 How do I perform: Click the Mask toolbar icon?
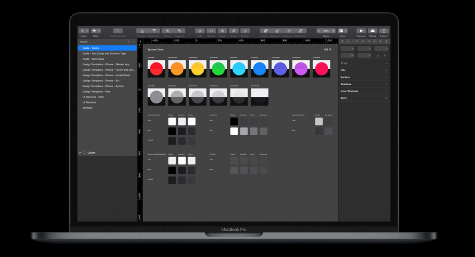click(x=222, y=31)
